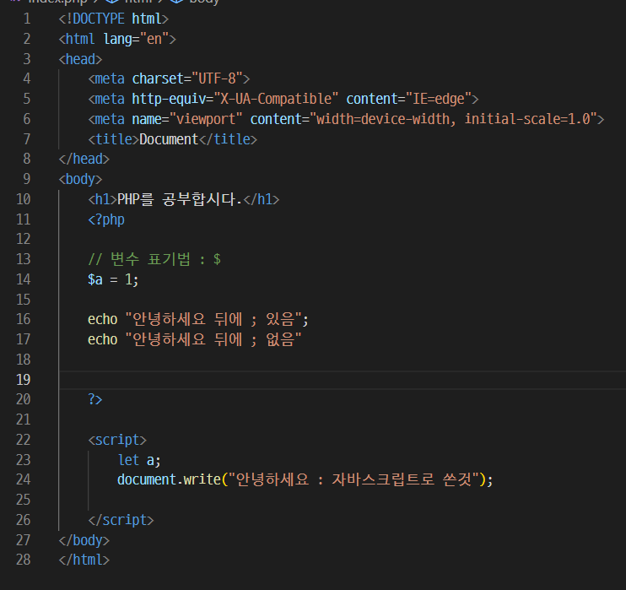Select line number 18 in the gutter
The width and height of the screenshot is (626, 590).
pos(23,360)
